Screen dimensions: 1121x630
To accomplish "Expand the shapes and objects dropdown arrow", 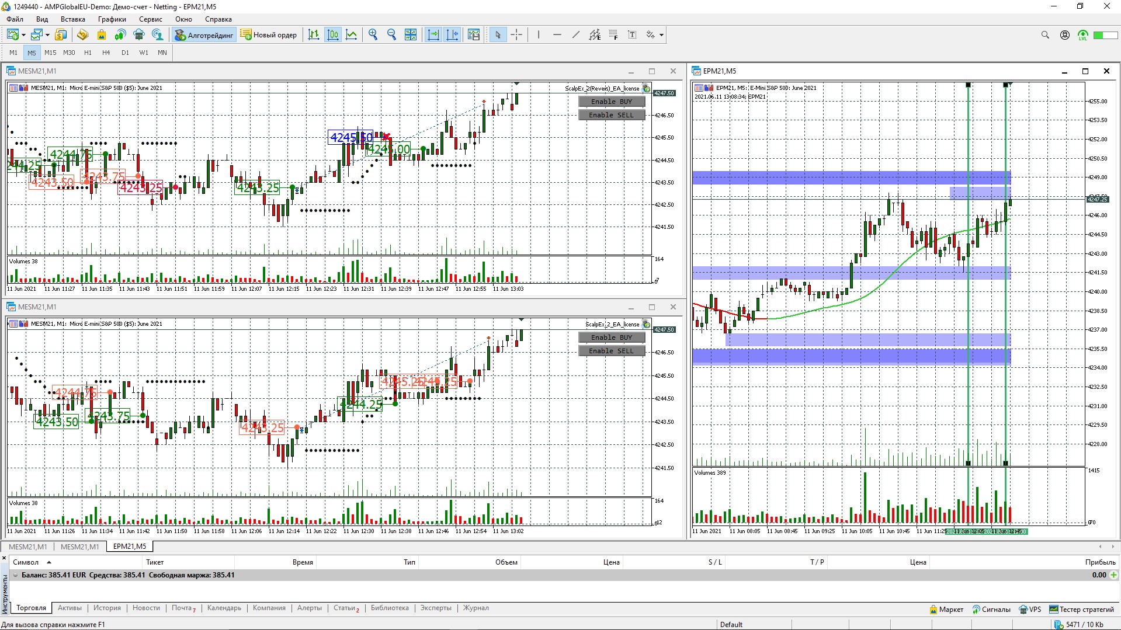I will pyautogui.click(x=661, y=35).
